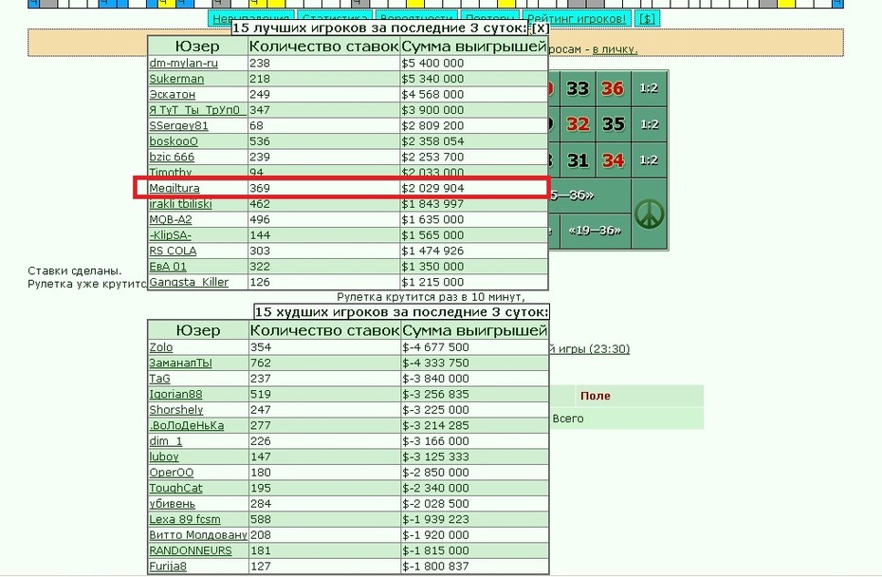The width and height of the screenshot is (882, 577).
Task: Click the 'Всего' row label
Action: tap(567, 419)
